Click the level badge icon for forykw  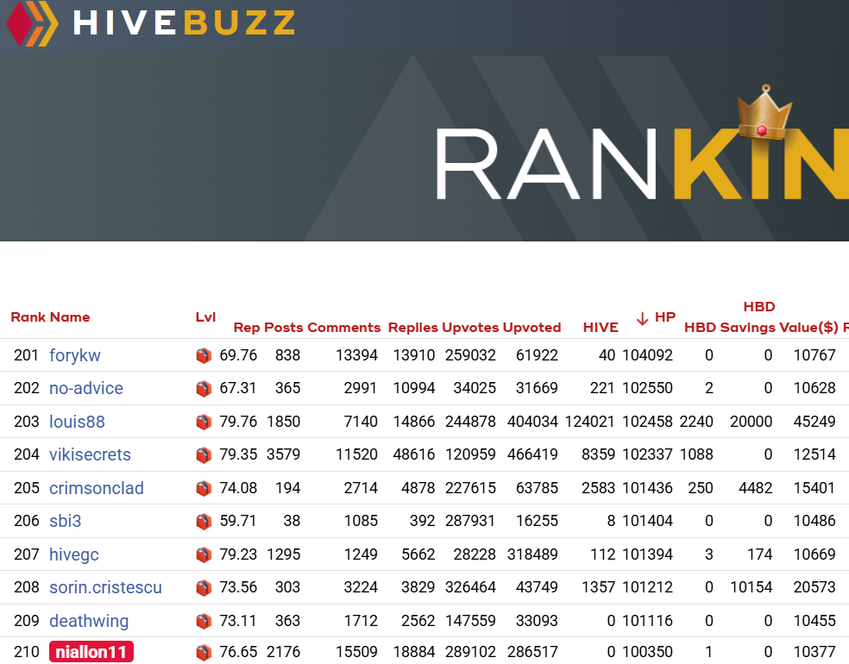pyautogui.click(x=204, y=355)
